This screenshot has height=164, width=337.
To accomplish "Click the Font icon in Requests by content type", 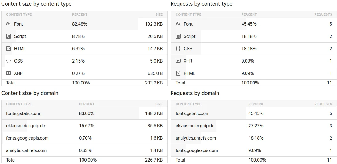I will [x=178, y=24].
